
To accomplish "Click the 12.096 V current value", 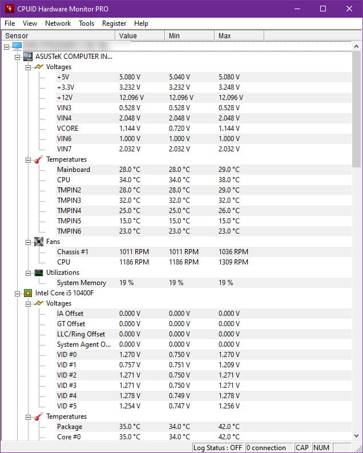I will pyautogui.click(x=132, y=98).
